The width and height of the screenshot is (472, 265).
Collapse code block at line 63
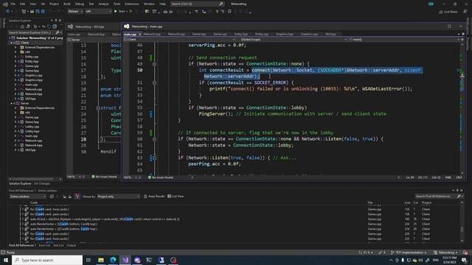[x=154, y=158]
